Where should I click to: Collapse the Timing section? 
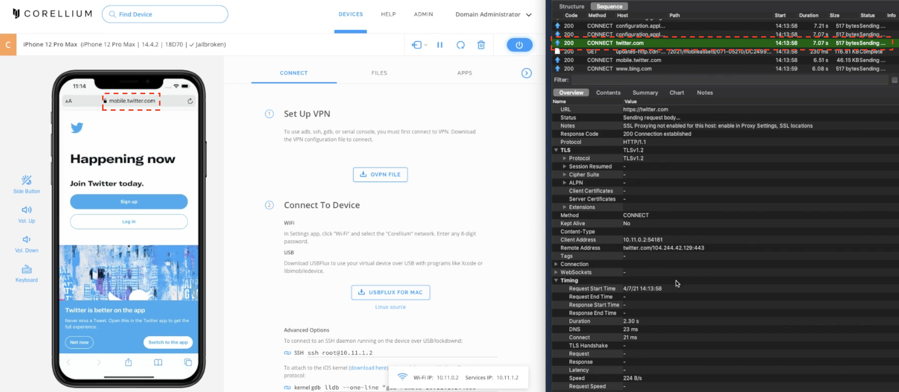click(556, 280)
